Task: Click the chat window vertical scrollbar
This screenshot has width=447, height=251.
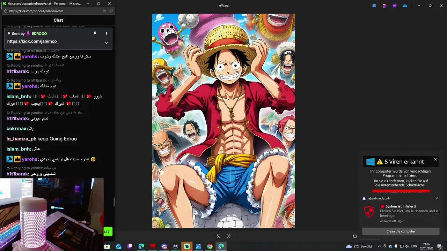Action: pyautogui.click(x=114, y=201)
